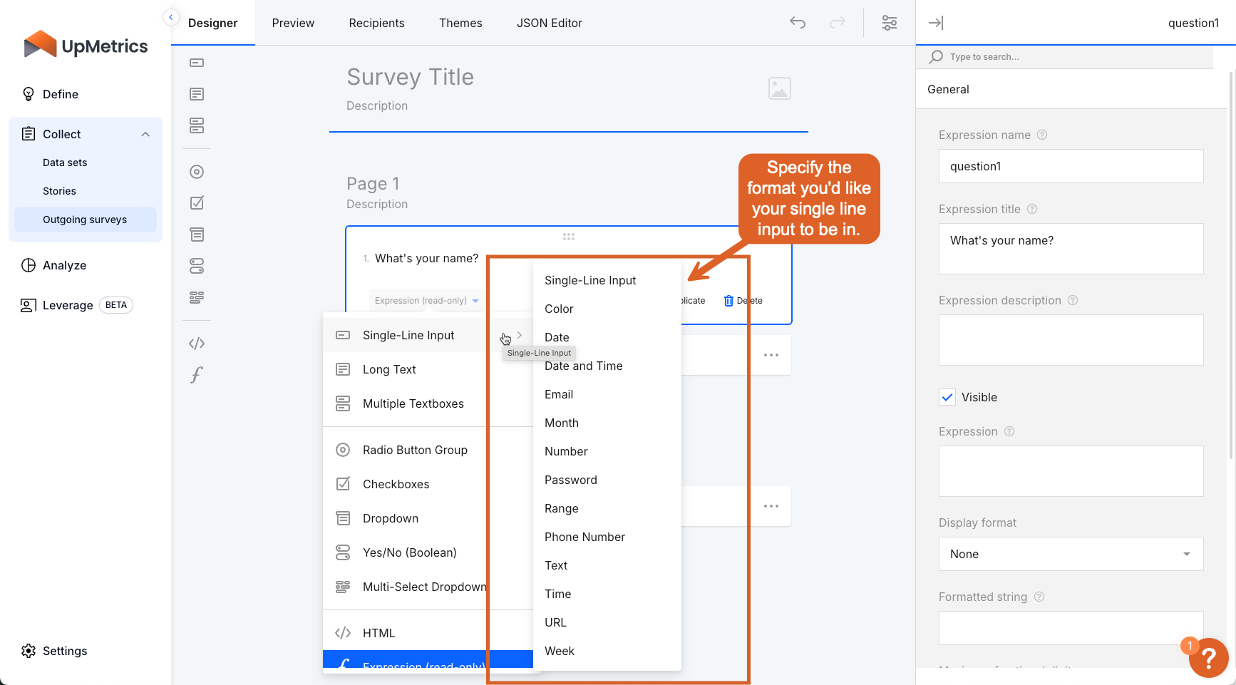Click the Delete trash icon on question
This screenshot has height=685, width=1236.
point(728,301)
